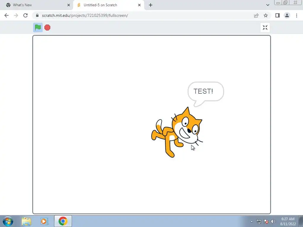Screen dimensions: 303x227
Task: Click the Scratch cat sprite
Action: tap(177, 132)
